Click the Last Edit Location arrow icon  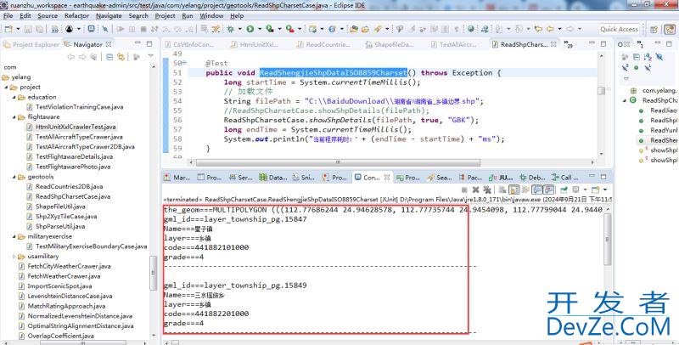tap(538, 29)
